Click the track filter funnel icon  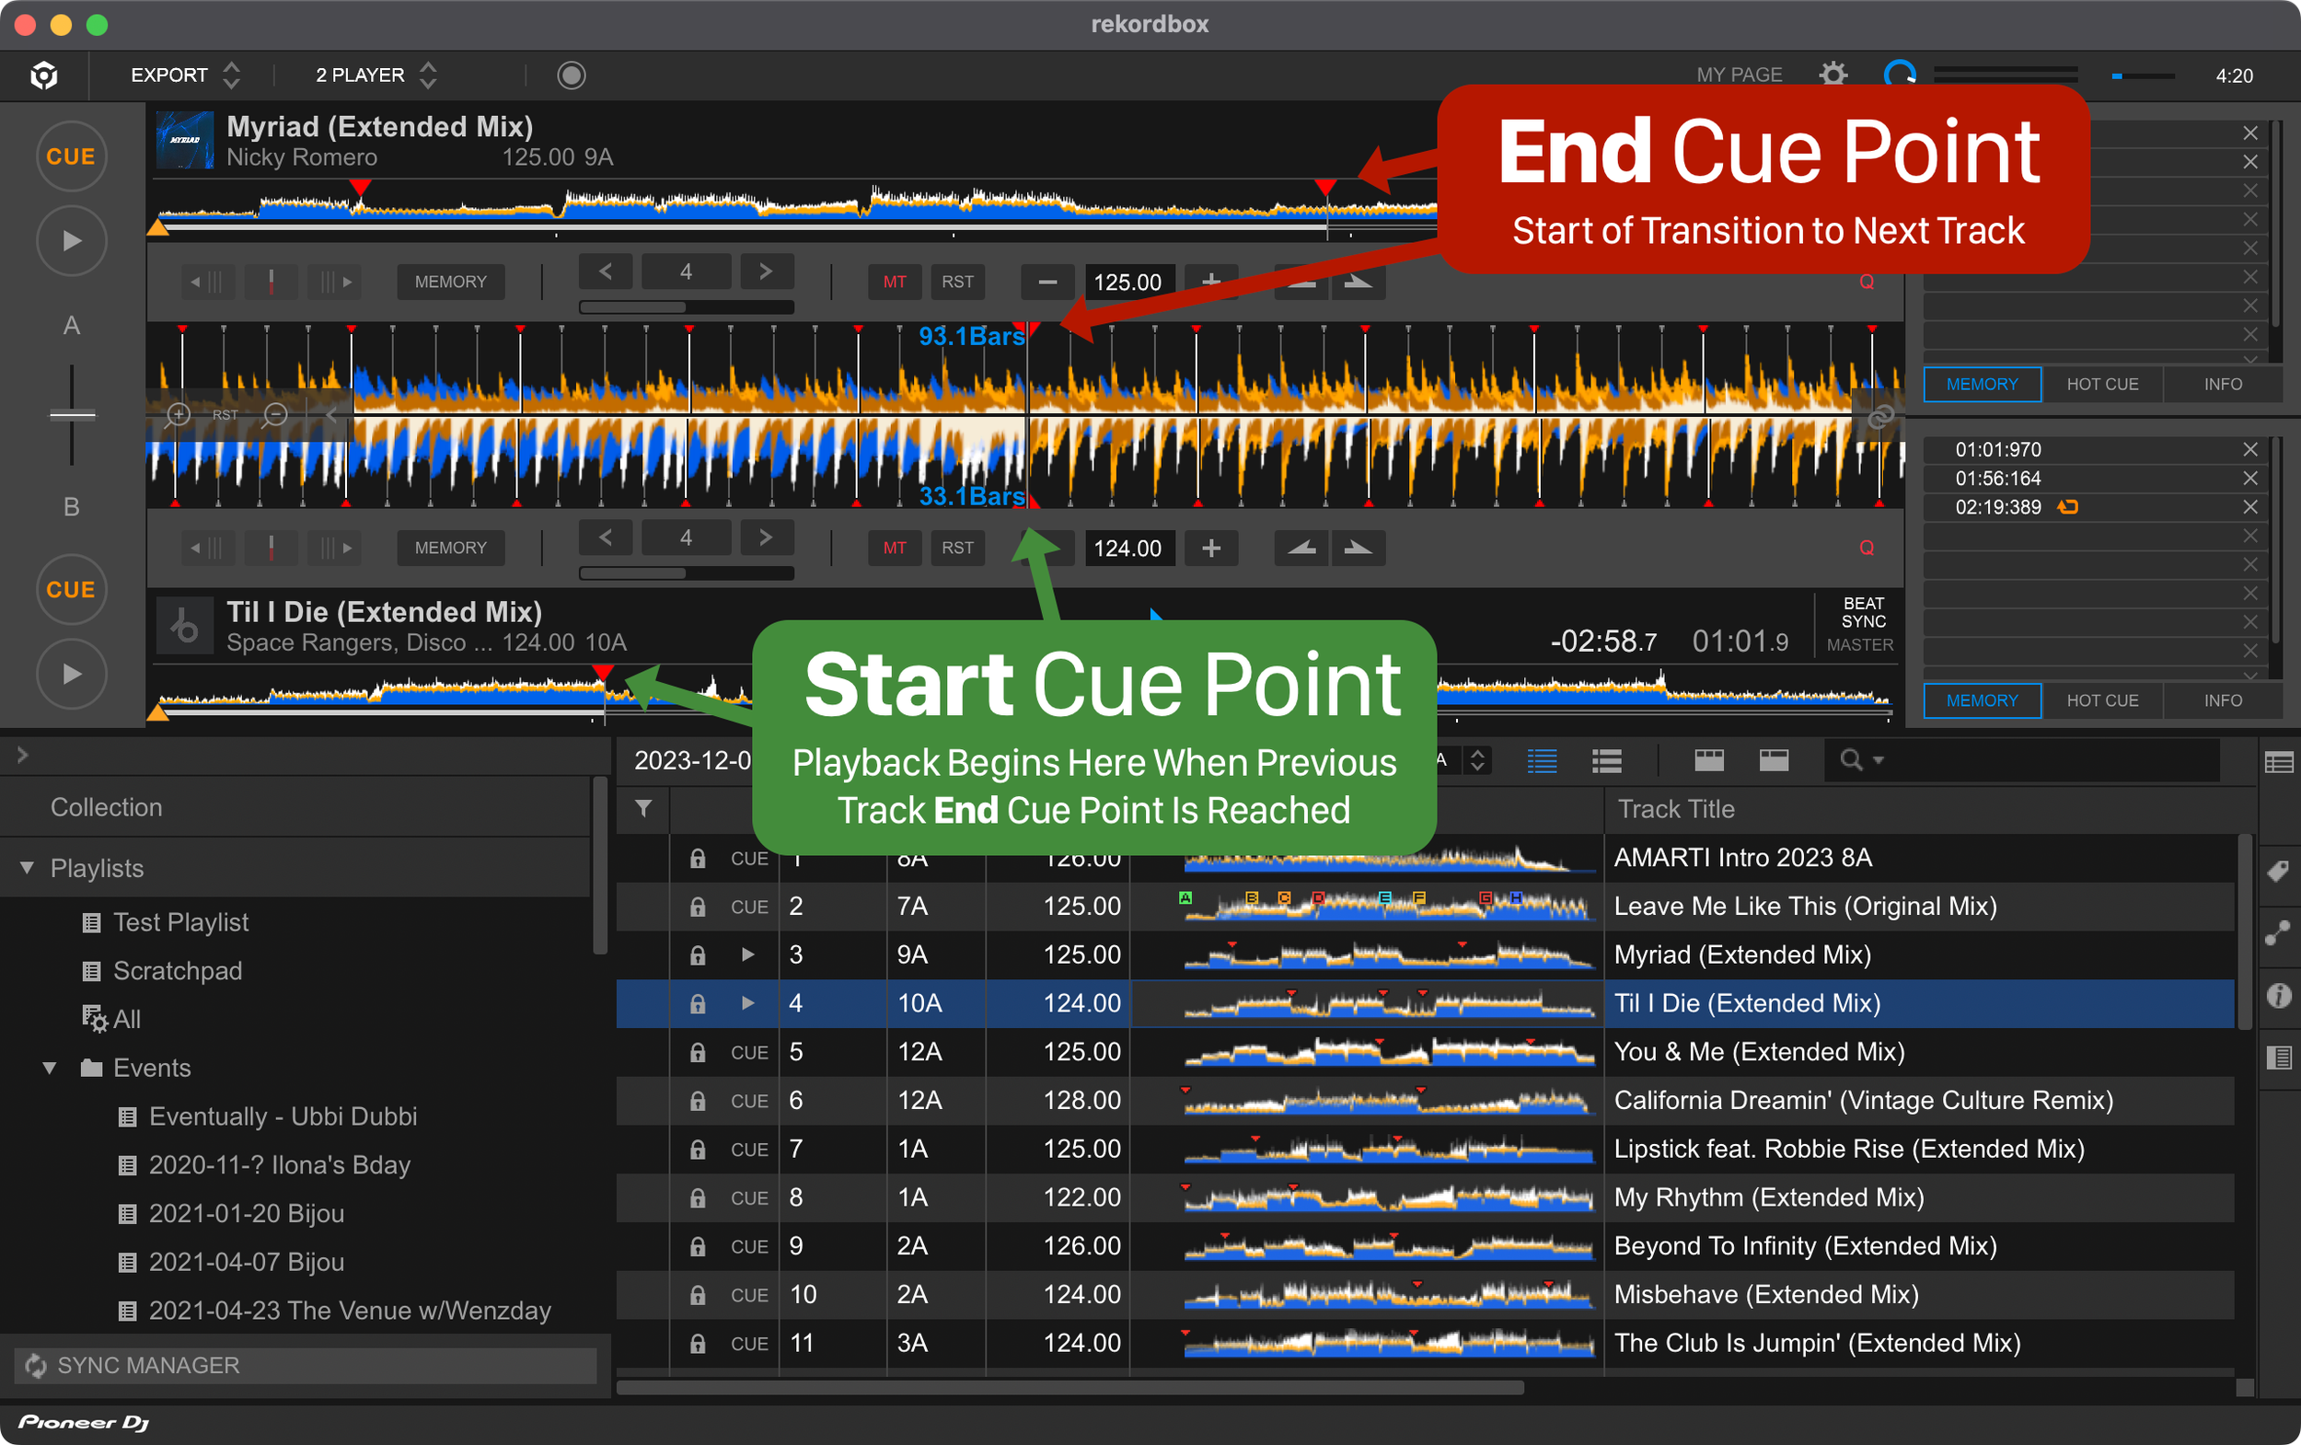pyautogui.click(x=644, y=809)
